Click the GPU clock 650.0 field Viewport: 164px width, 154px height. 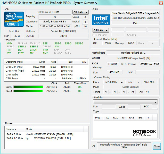click(x=108, y=43)
